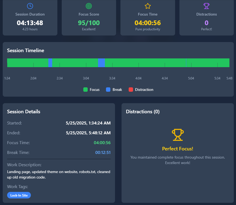Click the large gold trophy above Perfect Focus
Viewport: 236px width, 205px height.
point(178,135)
